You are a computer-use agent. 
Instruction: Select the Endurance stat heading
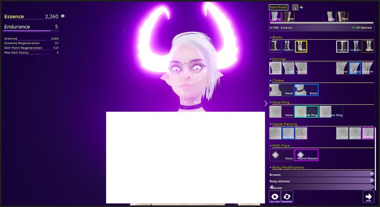coord(17,27)
